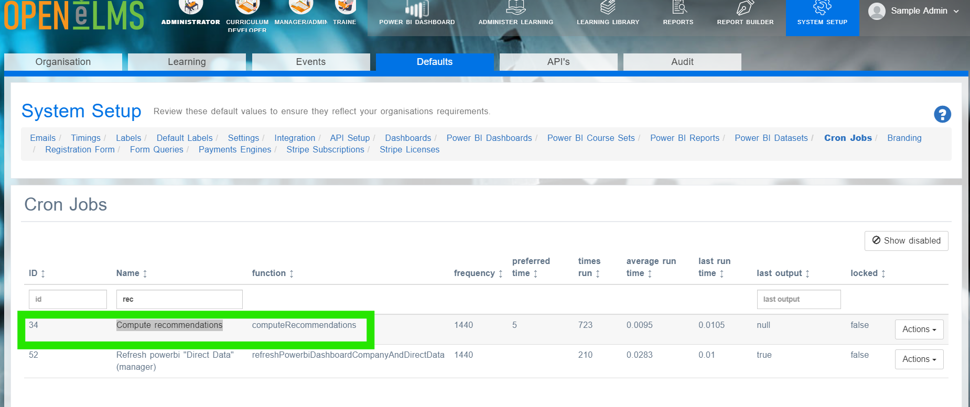This screenshot has height=407, width=970.
Task: Open Actions dropdown for Compute recommendations
Action: 919,329
